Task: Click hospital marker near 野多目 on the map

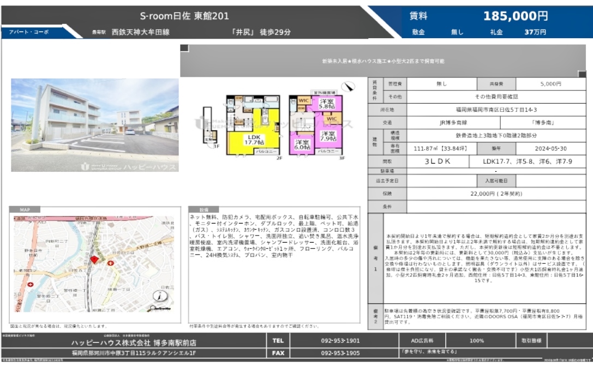Action: click(30, 285)
